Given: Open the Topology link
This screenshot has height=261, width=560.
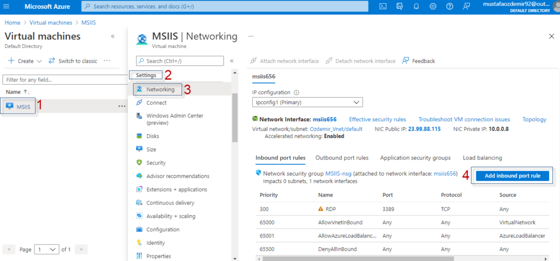Looking at the screenshot, I should pyautogui.click(x=534, y=120).
